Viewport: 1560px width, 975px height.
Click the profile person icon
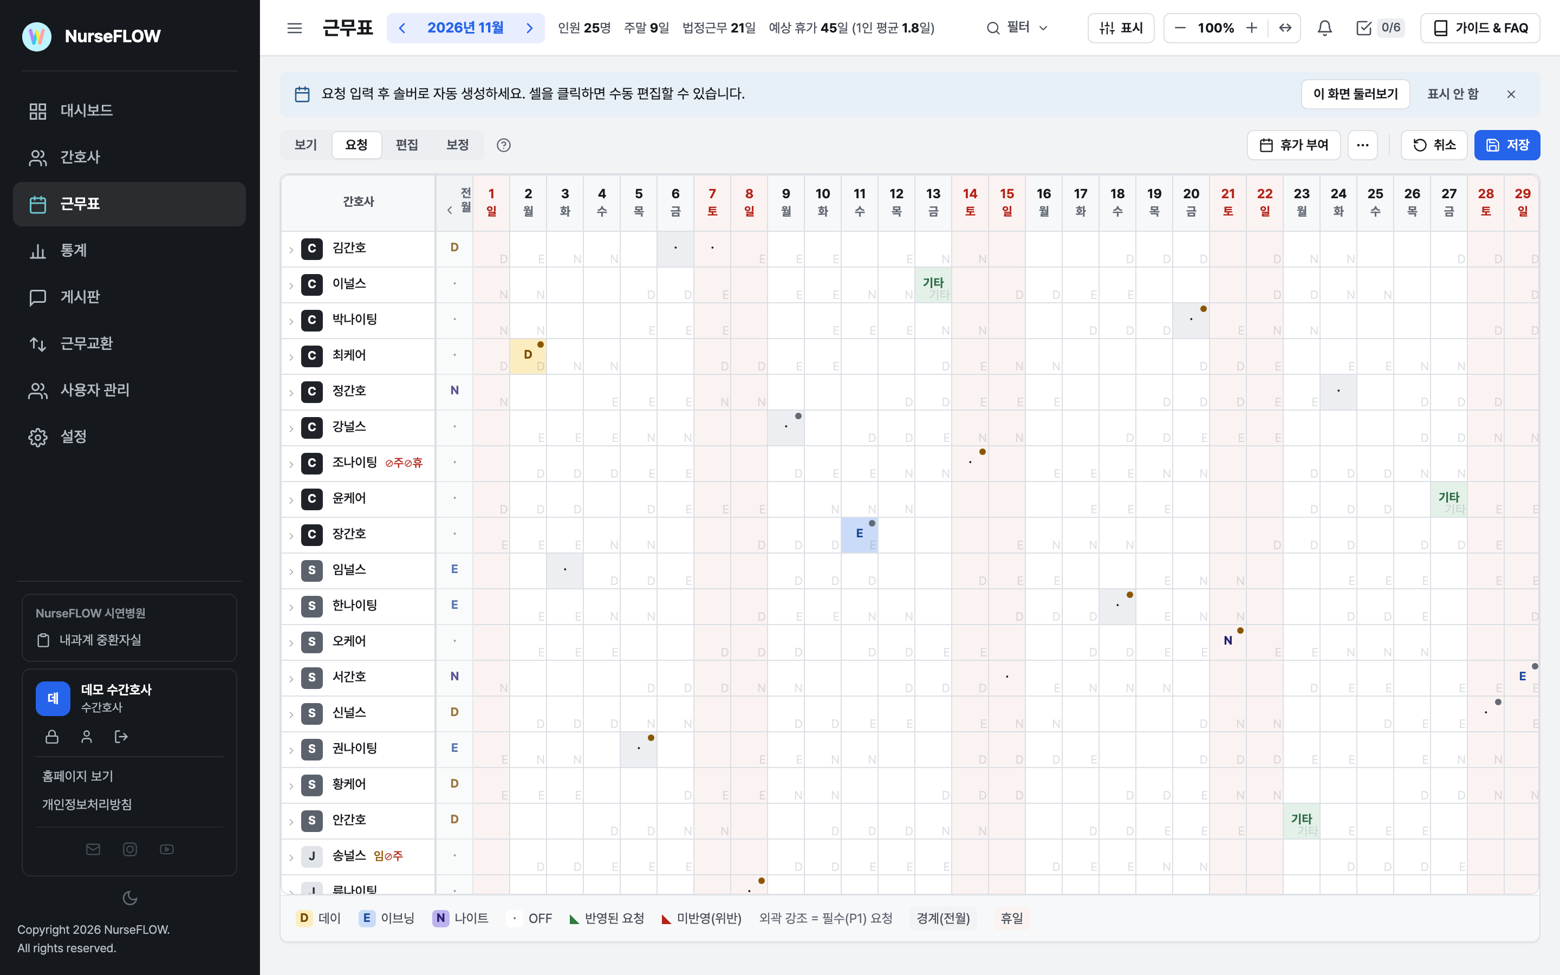(86, 737)
